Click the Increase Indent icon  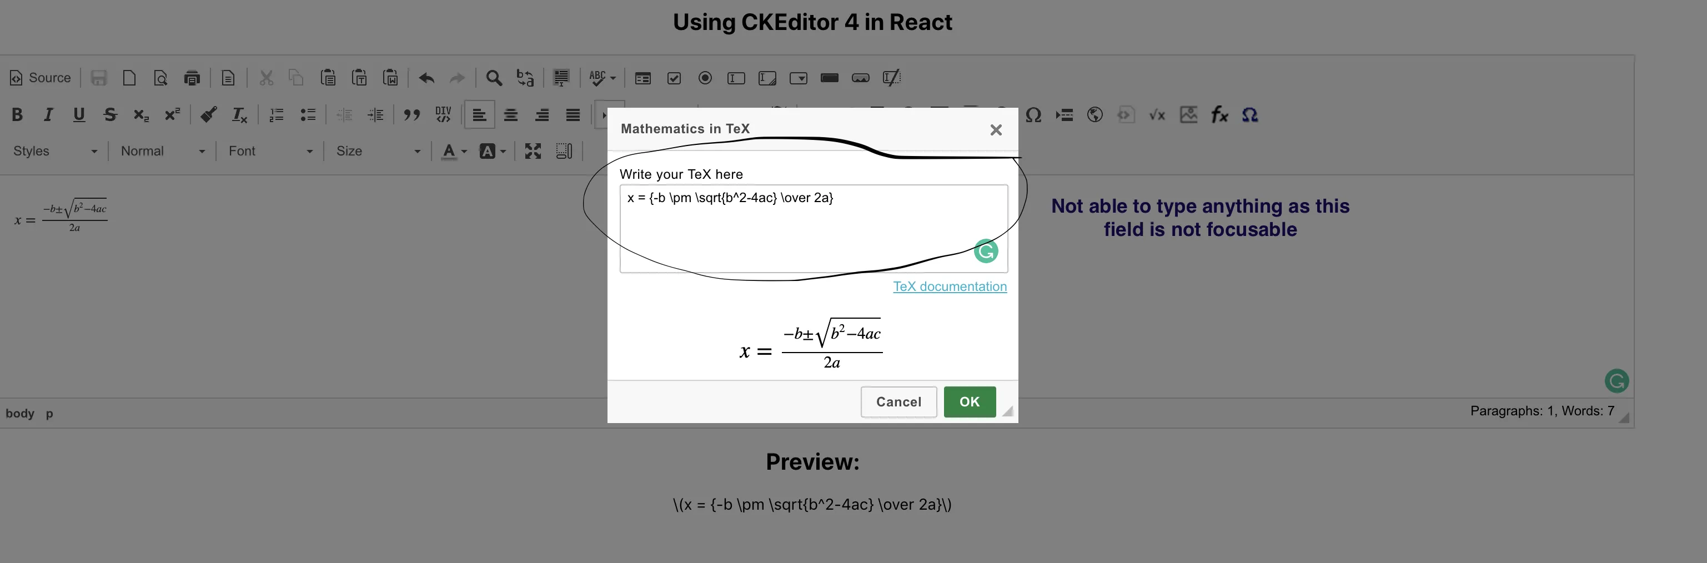click(x=375, y=114)
